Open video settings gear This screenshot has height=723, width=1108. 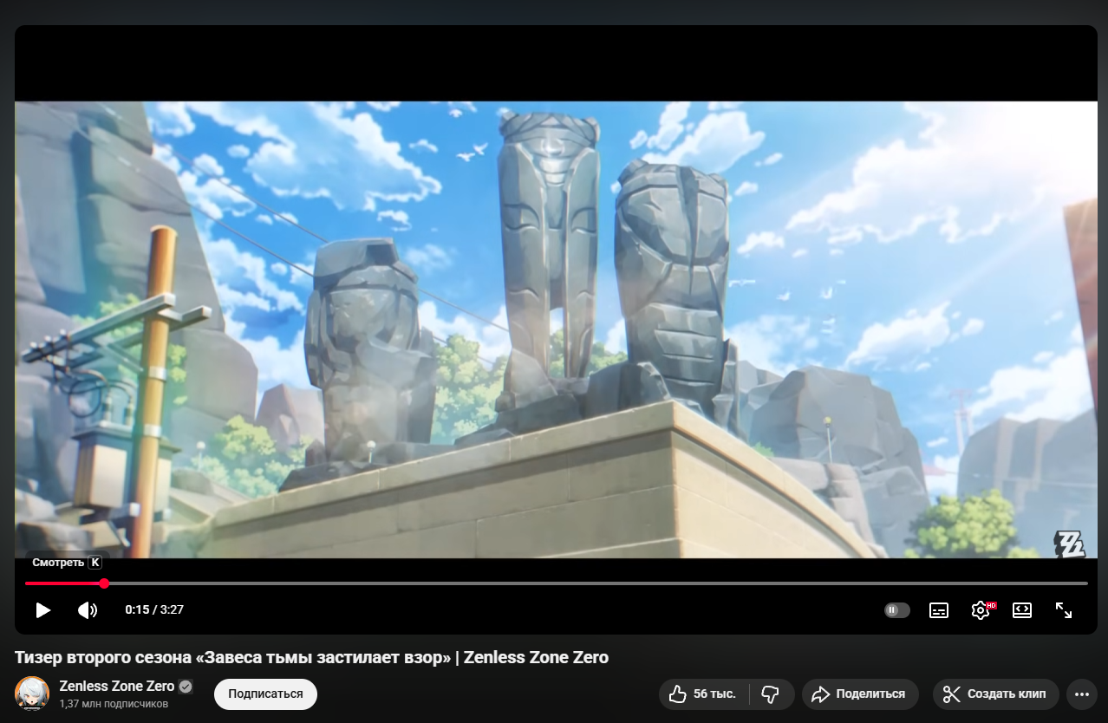(x=981, y=610)
